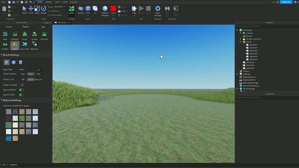Select the Flatten terrain tool

(5, 46)
